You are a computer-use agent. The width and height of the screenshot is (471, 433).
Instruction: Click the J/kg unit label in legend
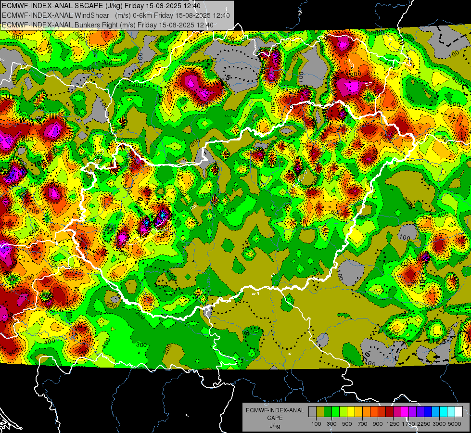[x=275, y=426]
